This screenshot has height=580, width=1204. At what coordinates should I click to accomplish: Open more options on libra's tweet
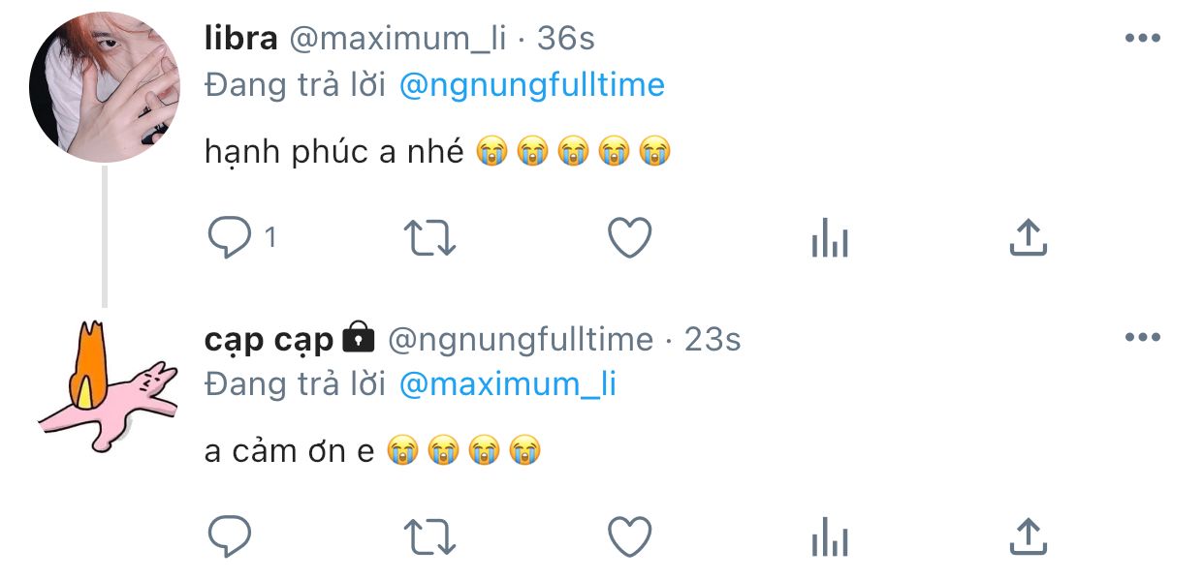[1142, 39]
